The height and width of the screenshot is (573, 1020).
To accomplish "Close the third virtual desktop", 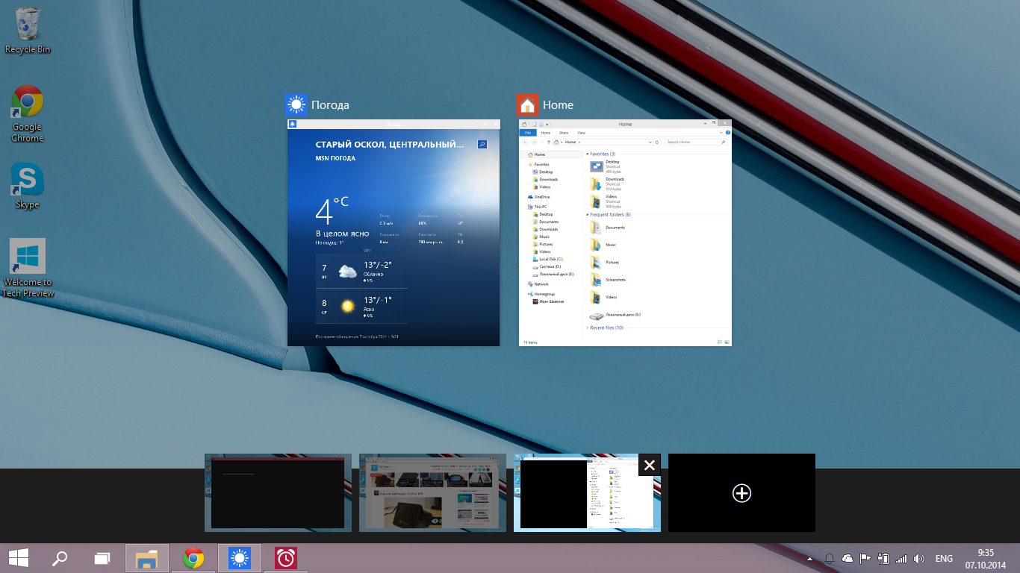I will click(x=649, y=465).
